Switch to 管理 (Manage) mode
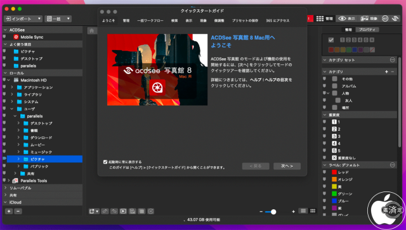The height and width of the screenshot is (230, 406). pos(324,18)
